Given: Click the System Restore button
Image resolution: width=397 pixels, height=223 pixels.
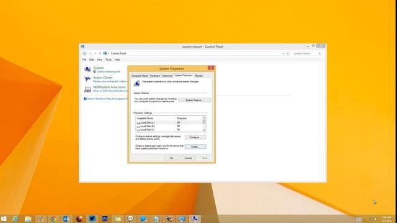Looking at the screenshot, I should click(194, 100).
